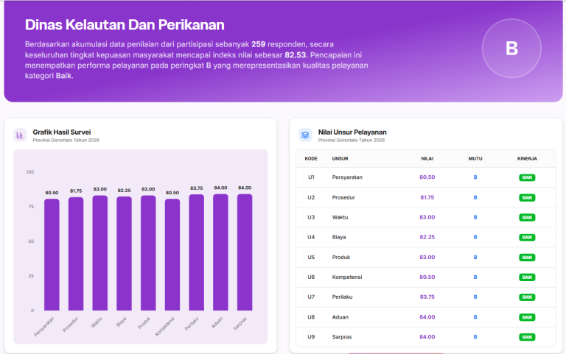Click the BAIK badge in Aduan row
The width and height of the screenshot is (566, 354).
(x=527, y=318)
